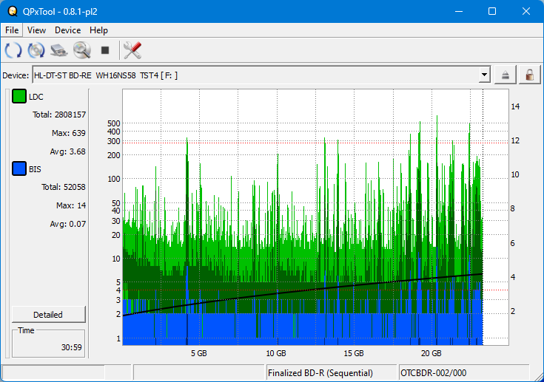Viewport: 544px width, 382px height.
Task: Click the LDC label text
Action: (36, 97)
